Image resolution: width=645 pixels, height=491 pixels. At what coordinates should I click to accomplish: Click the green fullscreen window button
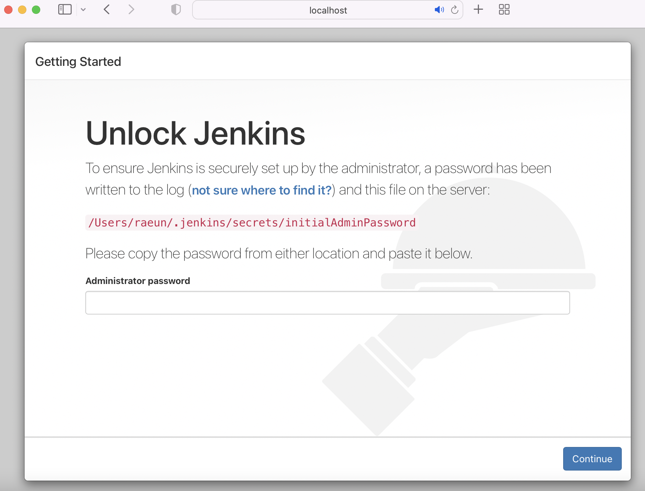36,10
